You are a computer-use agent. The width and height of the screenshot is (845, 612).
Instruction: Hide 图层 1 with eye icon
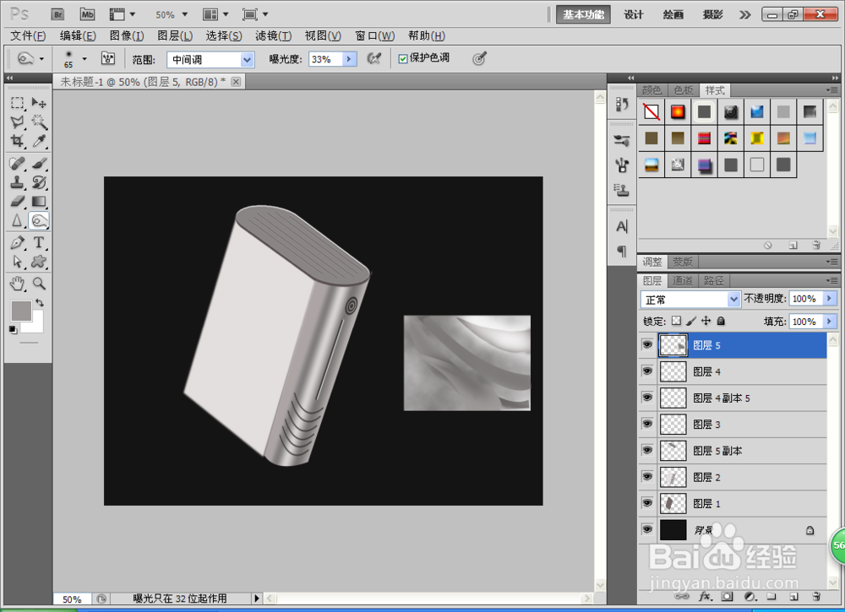(647, 503)
